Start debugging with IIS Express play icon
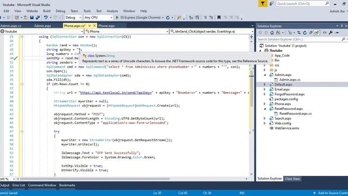This screenshot has height=196, width=348. point(117,17)
